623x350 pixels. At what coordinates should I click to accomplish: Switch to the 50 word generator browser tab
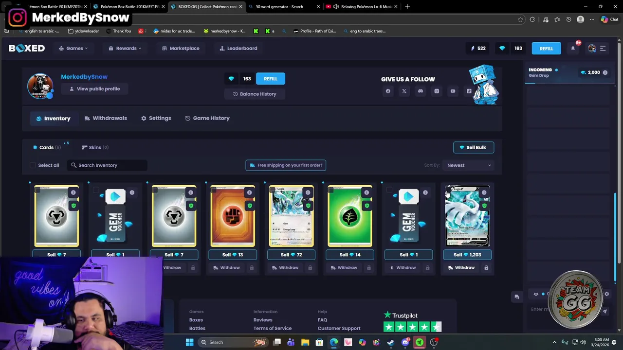pos(283,7)
